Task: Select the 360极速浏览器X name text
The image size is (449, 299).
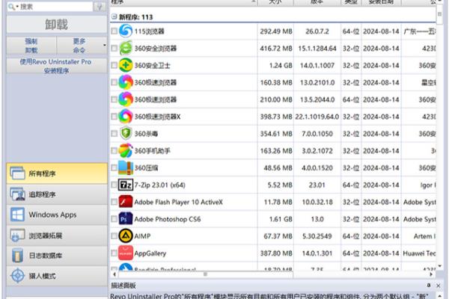Action: (157, 117)
